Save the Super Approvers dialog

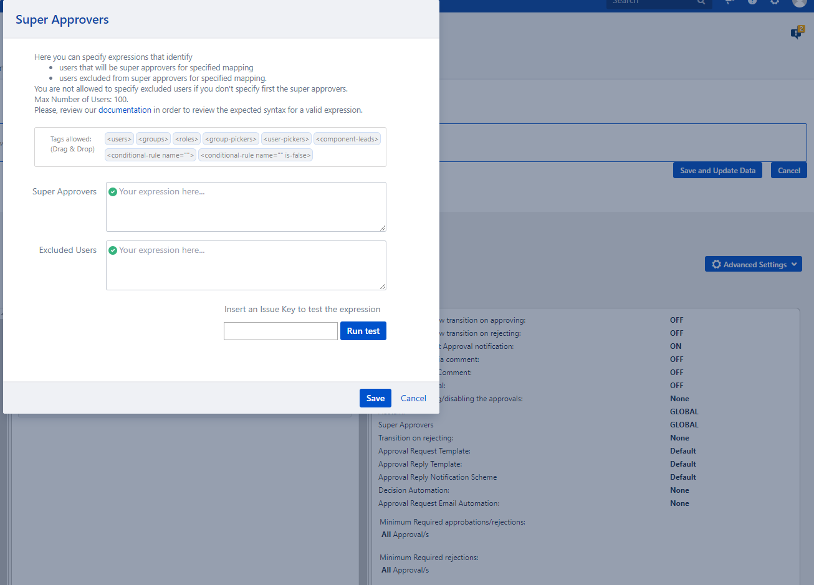tap(375, 398)
